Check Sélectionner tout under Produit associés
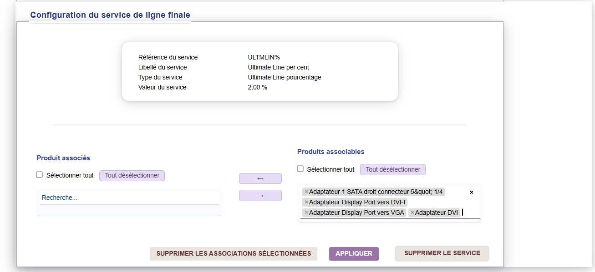Screen dimensions: 595x272 click(40, 175)
